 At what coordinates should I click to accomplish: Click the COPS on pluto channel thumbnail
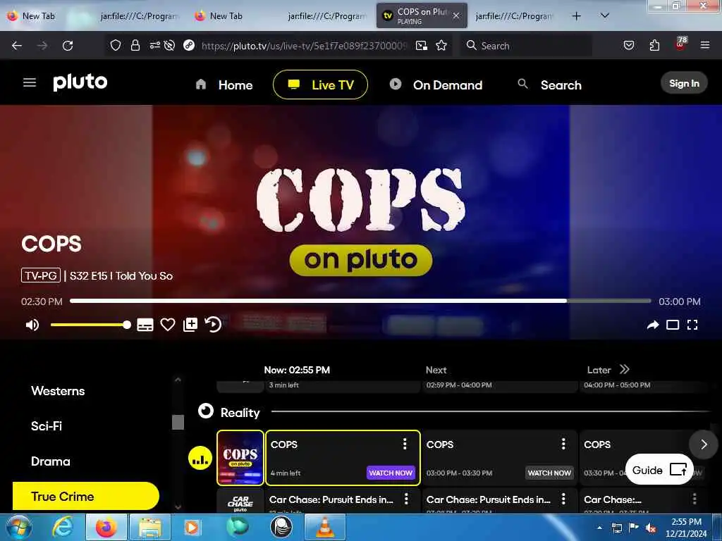tap(240, 458)
